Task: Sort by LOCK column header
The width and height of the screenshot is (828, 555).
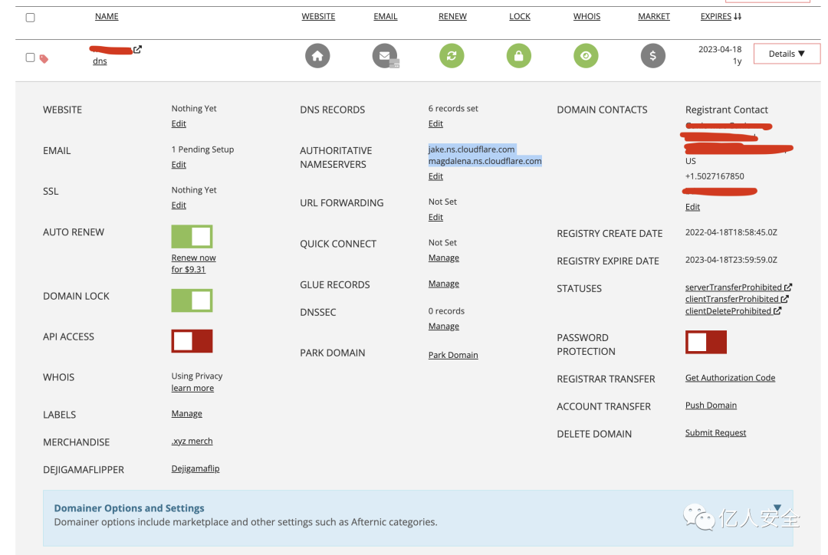Action: tap(520, 16)
